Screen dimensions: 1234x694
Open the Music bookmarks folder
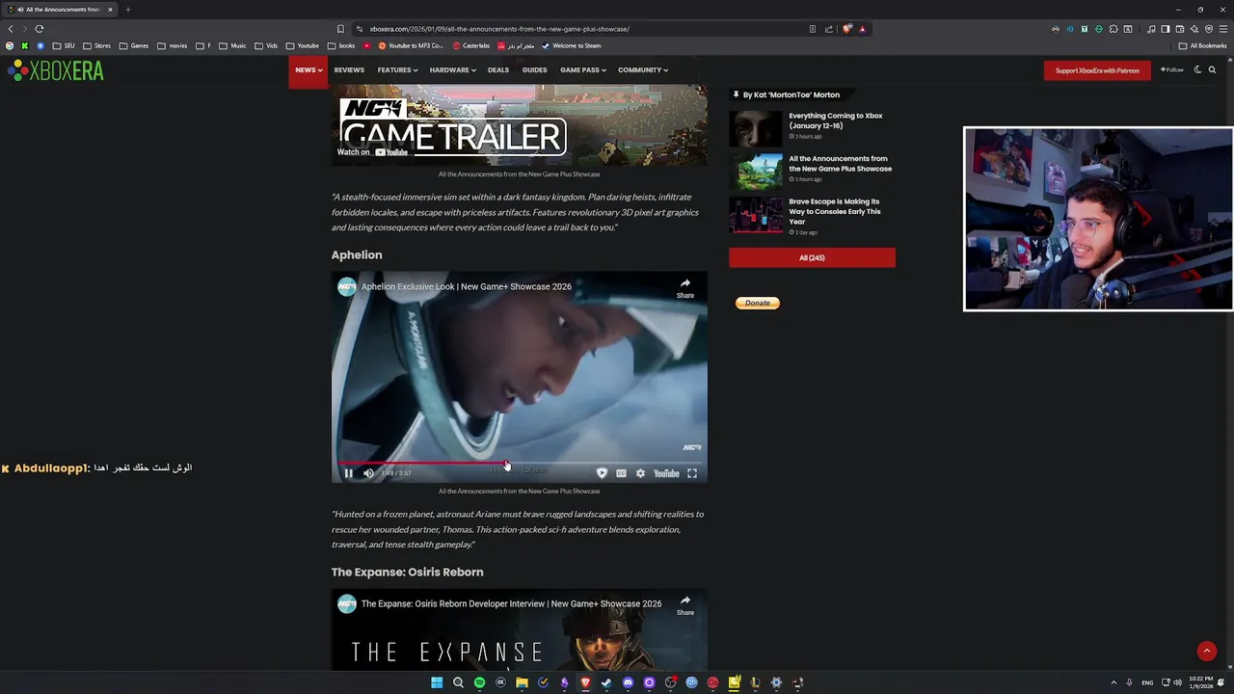(232, 45)
